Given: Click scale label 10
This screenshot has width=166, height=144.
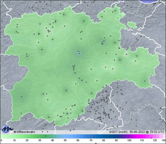Looking at the screenshot, I should click(14, 140).
